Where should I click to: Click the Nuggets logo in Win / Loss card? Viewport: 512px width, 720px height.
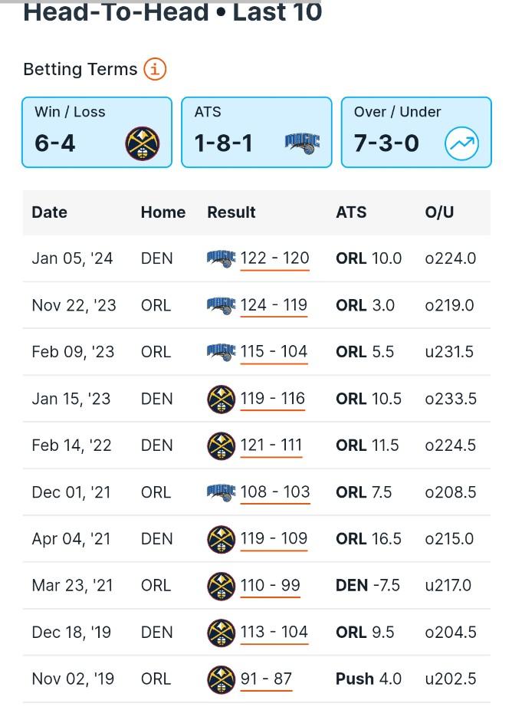point(143,143)
